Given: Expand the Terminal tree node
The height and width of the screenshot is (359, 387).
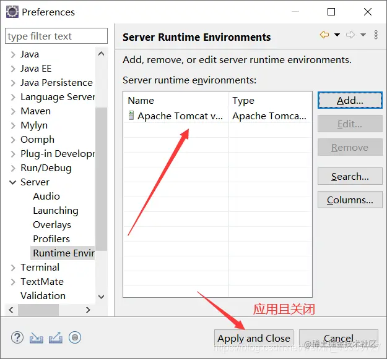Looking at the screenshot, I should (x=13, y=268).
